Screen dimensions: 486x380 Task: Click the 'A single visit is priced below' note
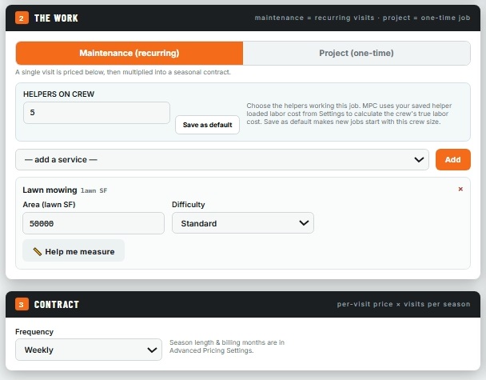[x=123, y=72]
